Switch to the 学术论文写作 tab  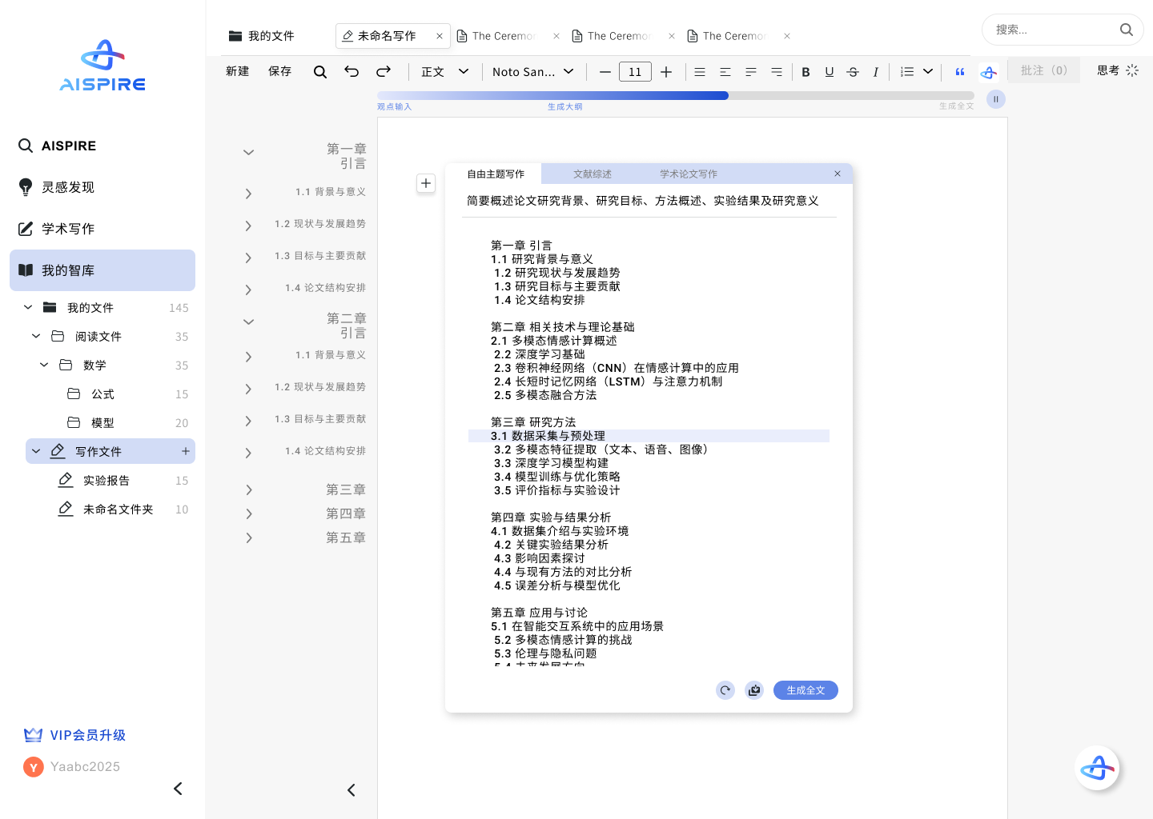(688, 174)
